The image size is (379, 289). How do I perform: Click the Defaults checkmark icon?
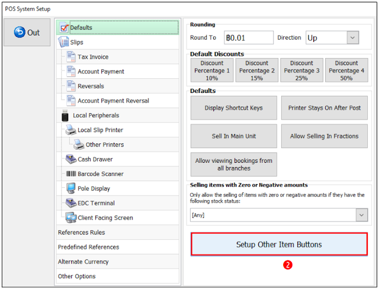point(64,28)
